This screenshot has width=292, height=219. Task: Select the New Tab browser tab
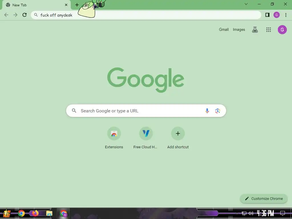[36, 5]
